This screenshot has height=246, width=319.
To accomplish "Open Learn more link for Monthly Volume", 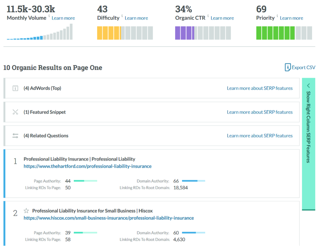I will [63, 18].
